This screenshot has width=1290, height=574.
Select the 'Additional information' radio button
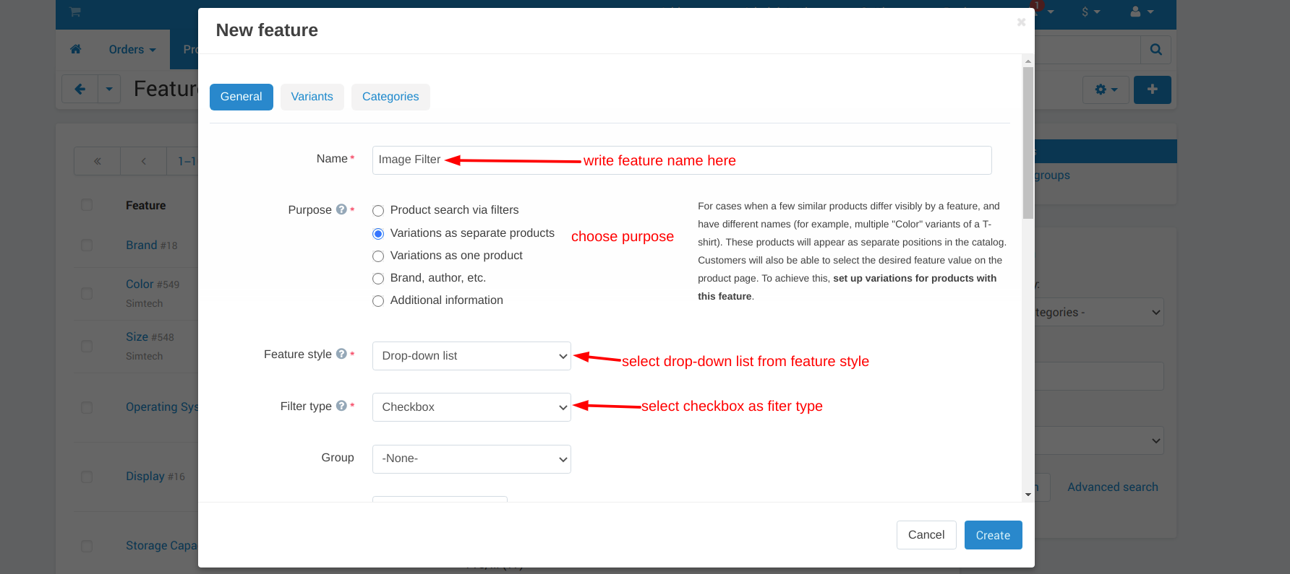pyautogui.click(x=378, y=301)
